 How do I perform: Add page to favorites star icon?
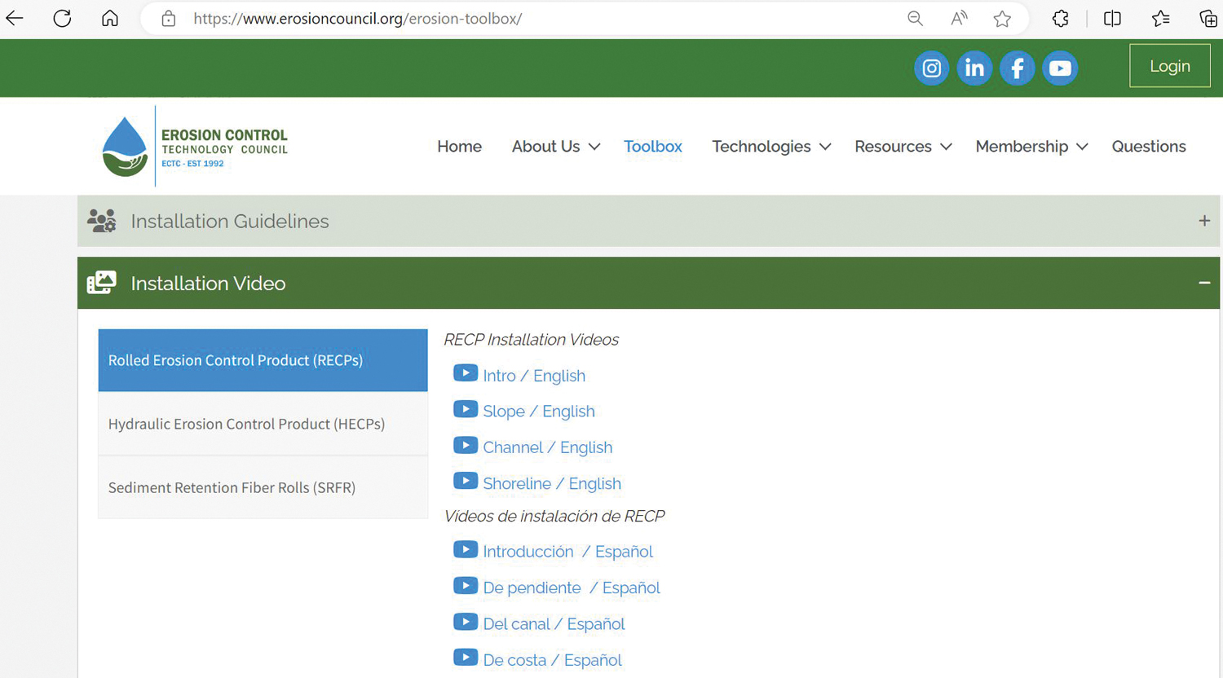pyautogui.click(x=1002, y=19)
